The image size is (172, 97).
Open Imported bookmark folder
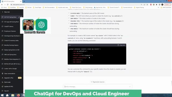click(20, 8)
